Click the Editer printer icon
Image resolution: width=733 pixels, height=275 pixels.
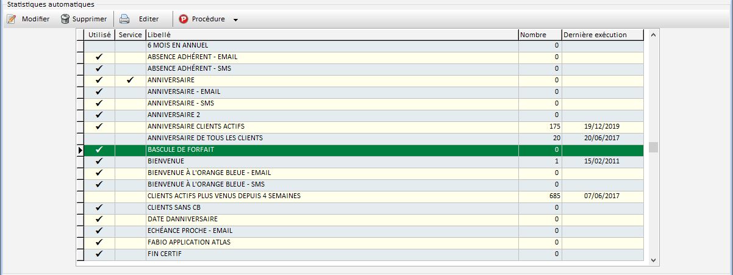[x=124, y=19]
